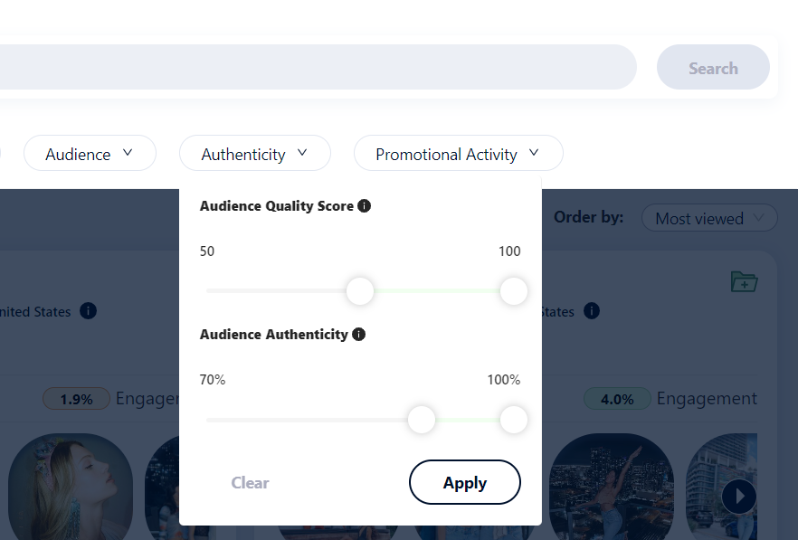Viewport: 798px width, 540px height.
Task: Click the Audience Authenticity info icon
Action: (358, 335)
